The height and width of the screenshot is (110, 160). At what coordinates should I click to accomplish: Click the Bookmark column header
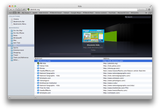(x=69, y=59)
